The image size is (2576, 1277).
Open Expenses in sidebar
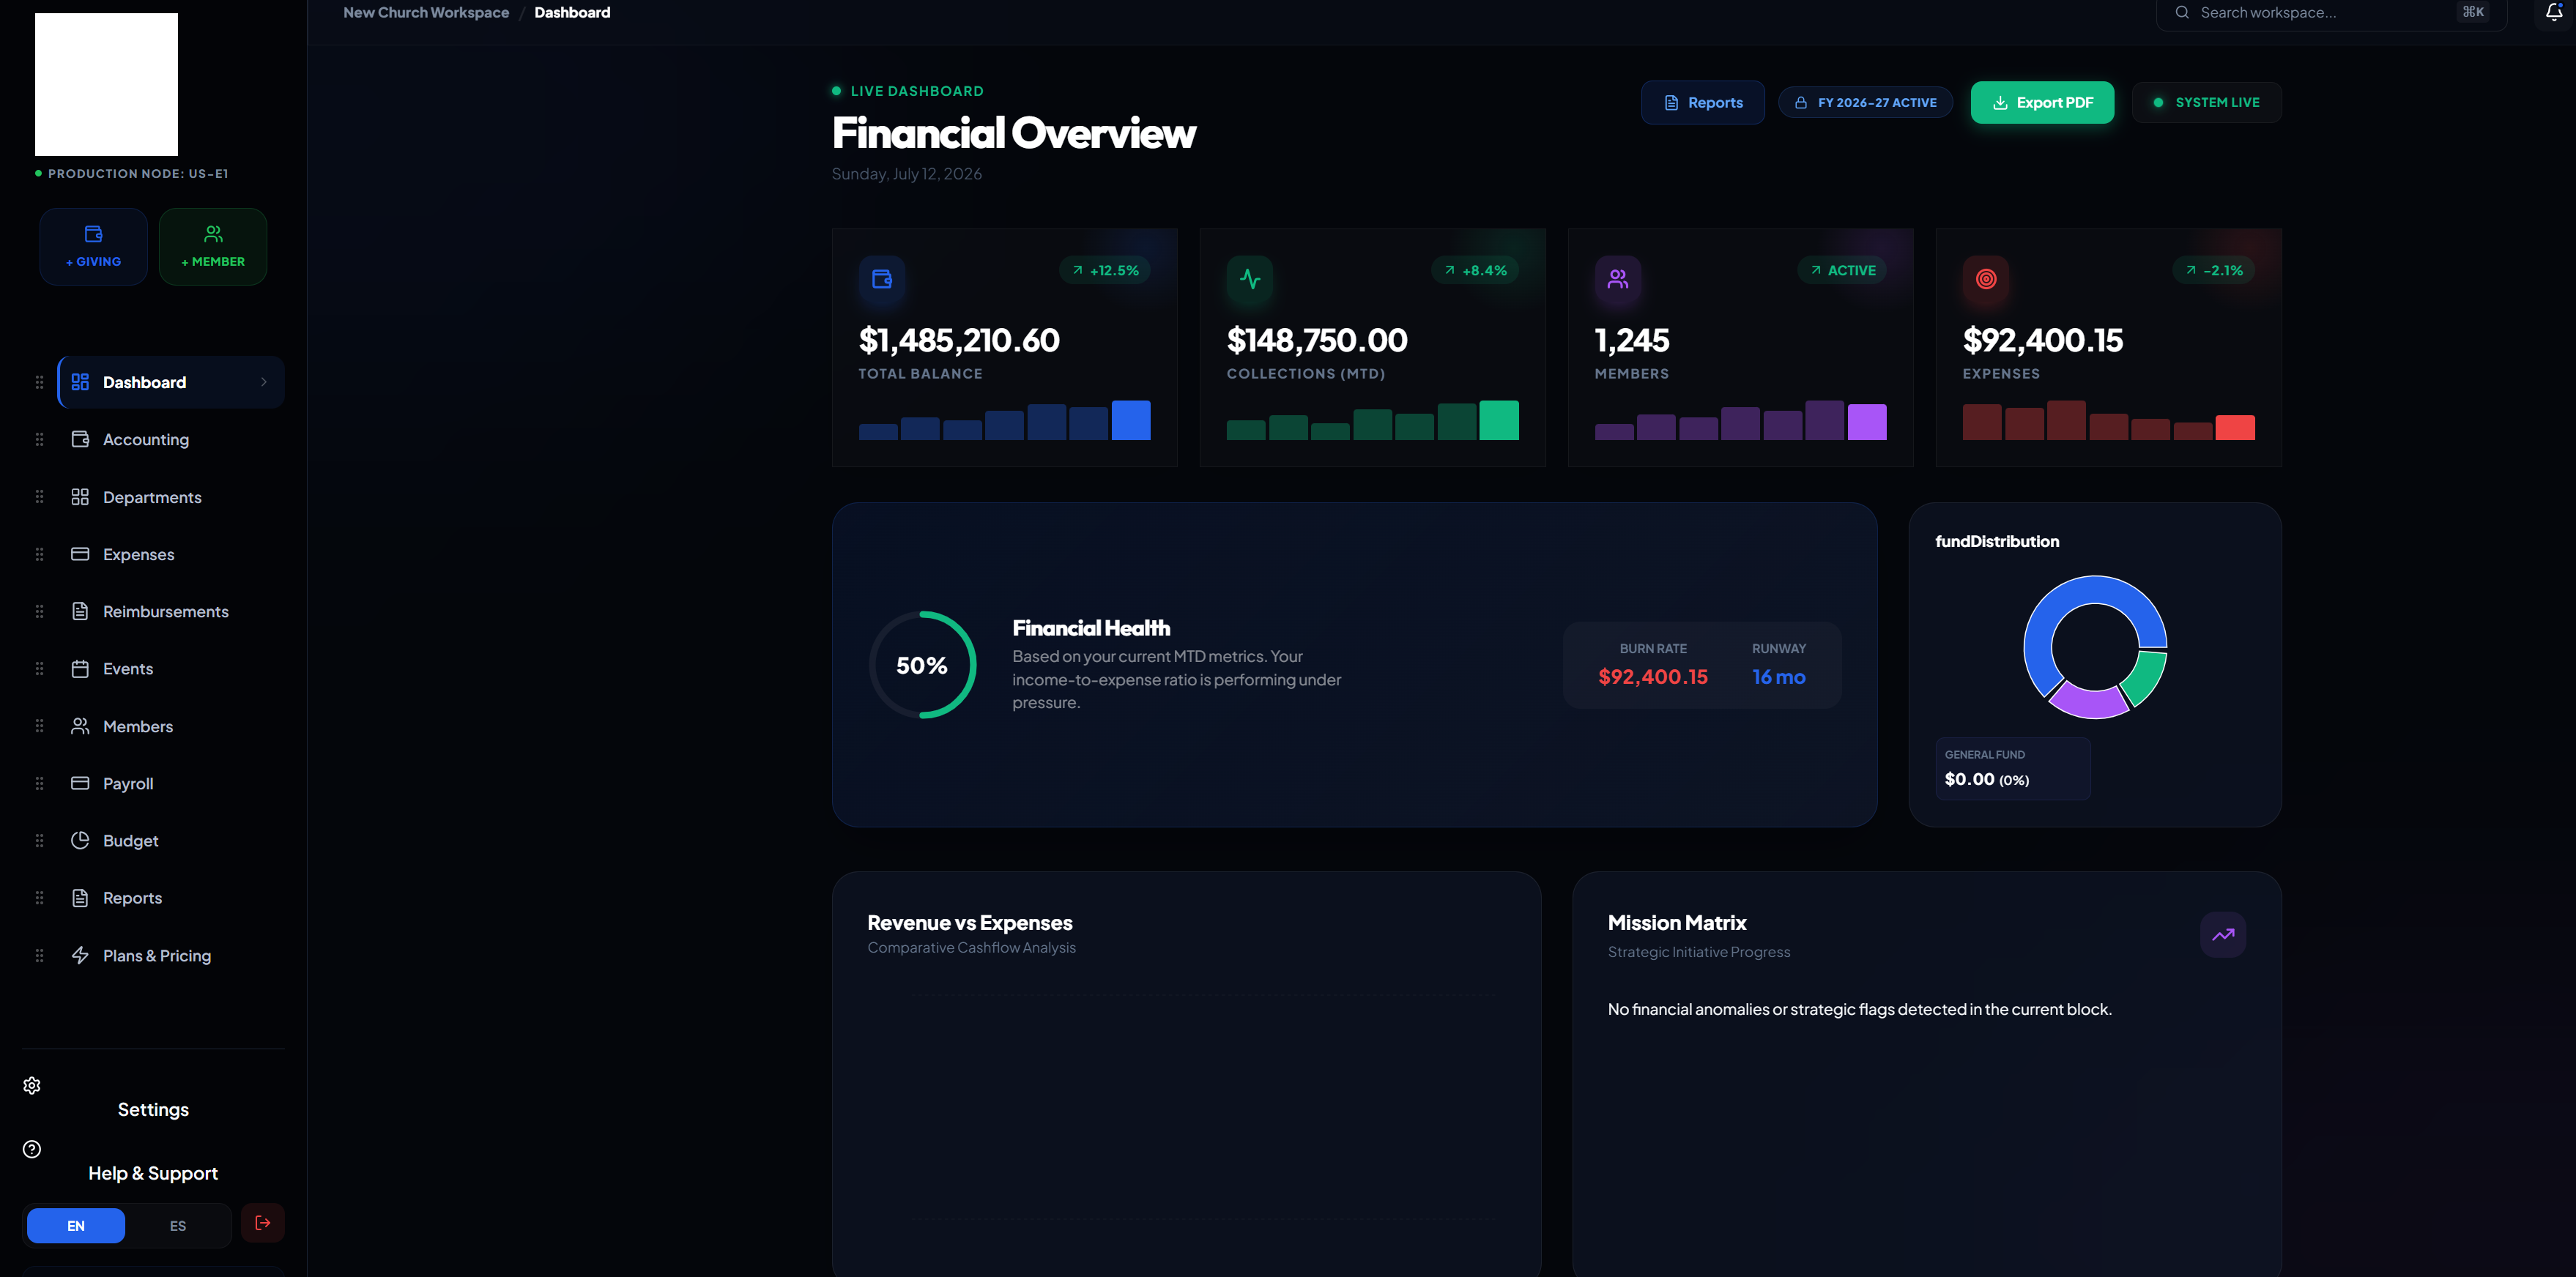[171, 554]
